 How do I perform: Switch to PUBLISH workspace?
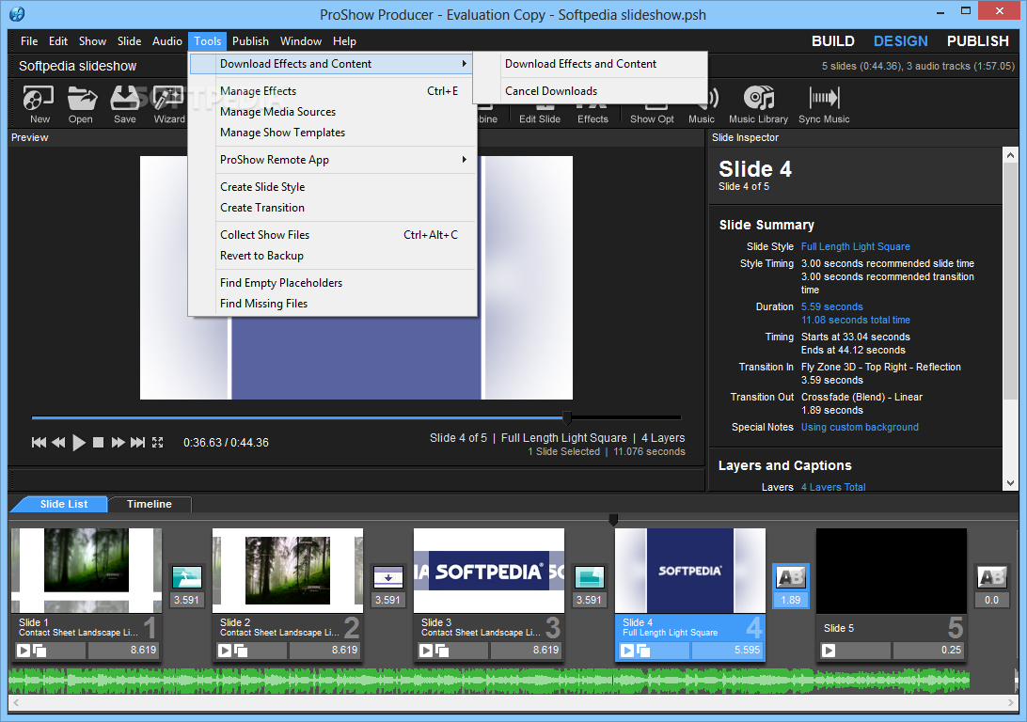click(x=978, y=41)
